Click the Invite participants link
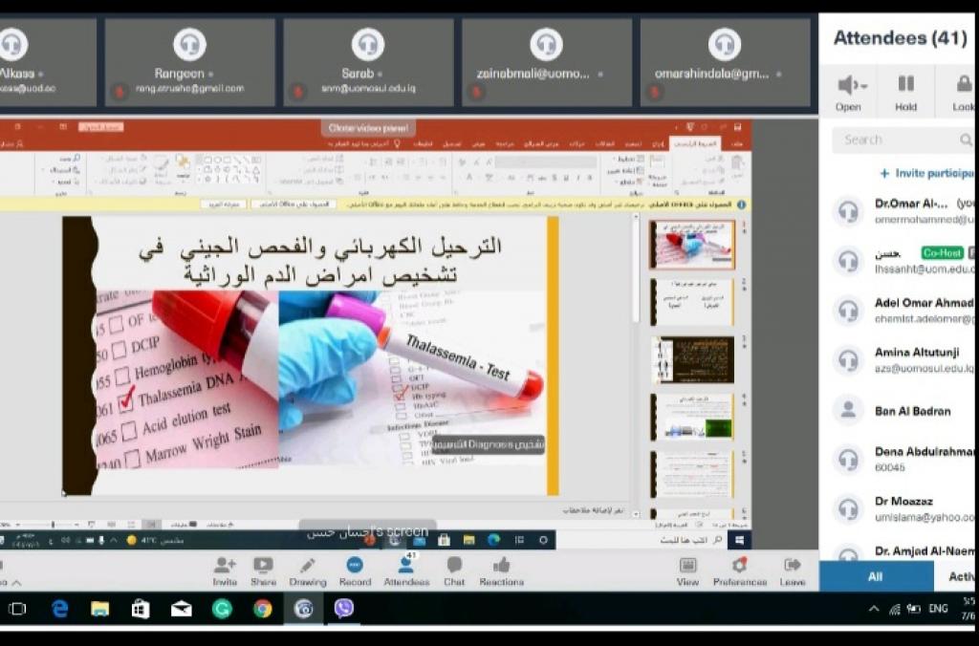This screenshot has height=646, width=979. click(x=925, y=173)
